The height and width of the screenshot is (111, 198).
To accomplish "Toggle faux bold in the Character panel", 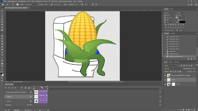I will point(166,25).
